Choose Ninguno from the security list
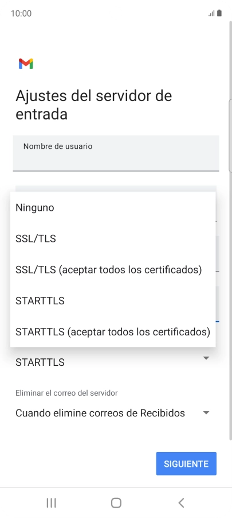Viewport: 232px width, 518px height. (x=113, y=207)
